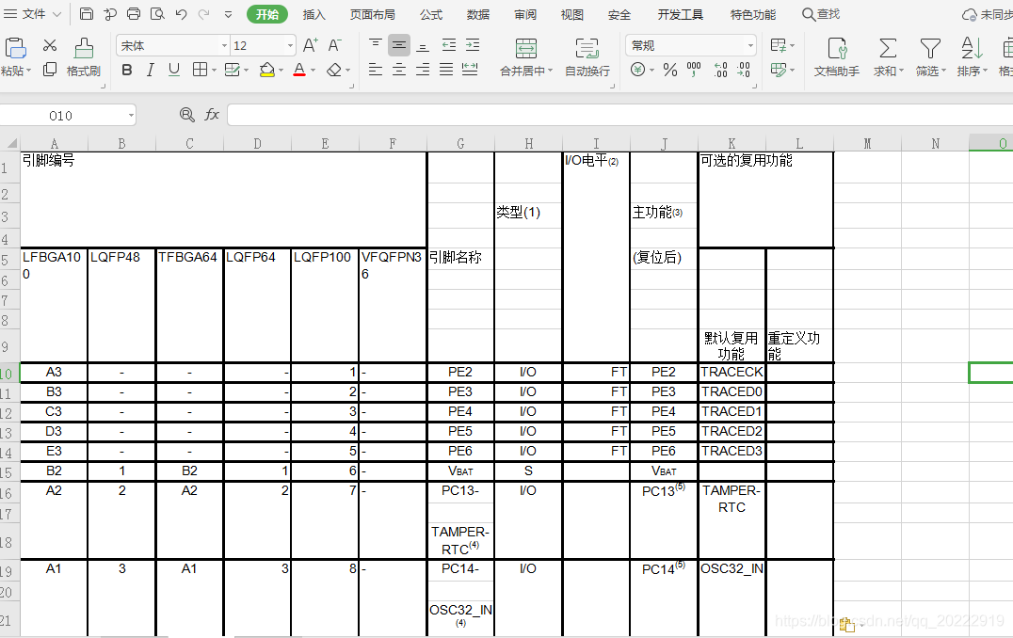Apply percent style with % icon
This screenshot has width=1013, height=638.
669,70
